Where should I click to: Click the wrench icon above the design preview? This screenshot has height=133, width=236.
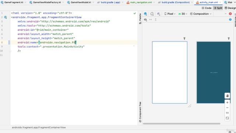pyautogui.click(x=184, y=38)
